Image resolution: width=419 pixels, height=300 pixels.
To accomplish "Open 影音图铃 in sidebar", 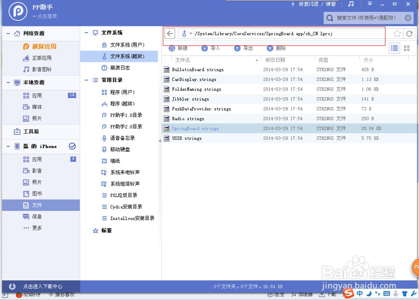I will pos(37,69).
